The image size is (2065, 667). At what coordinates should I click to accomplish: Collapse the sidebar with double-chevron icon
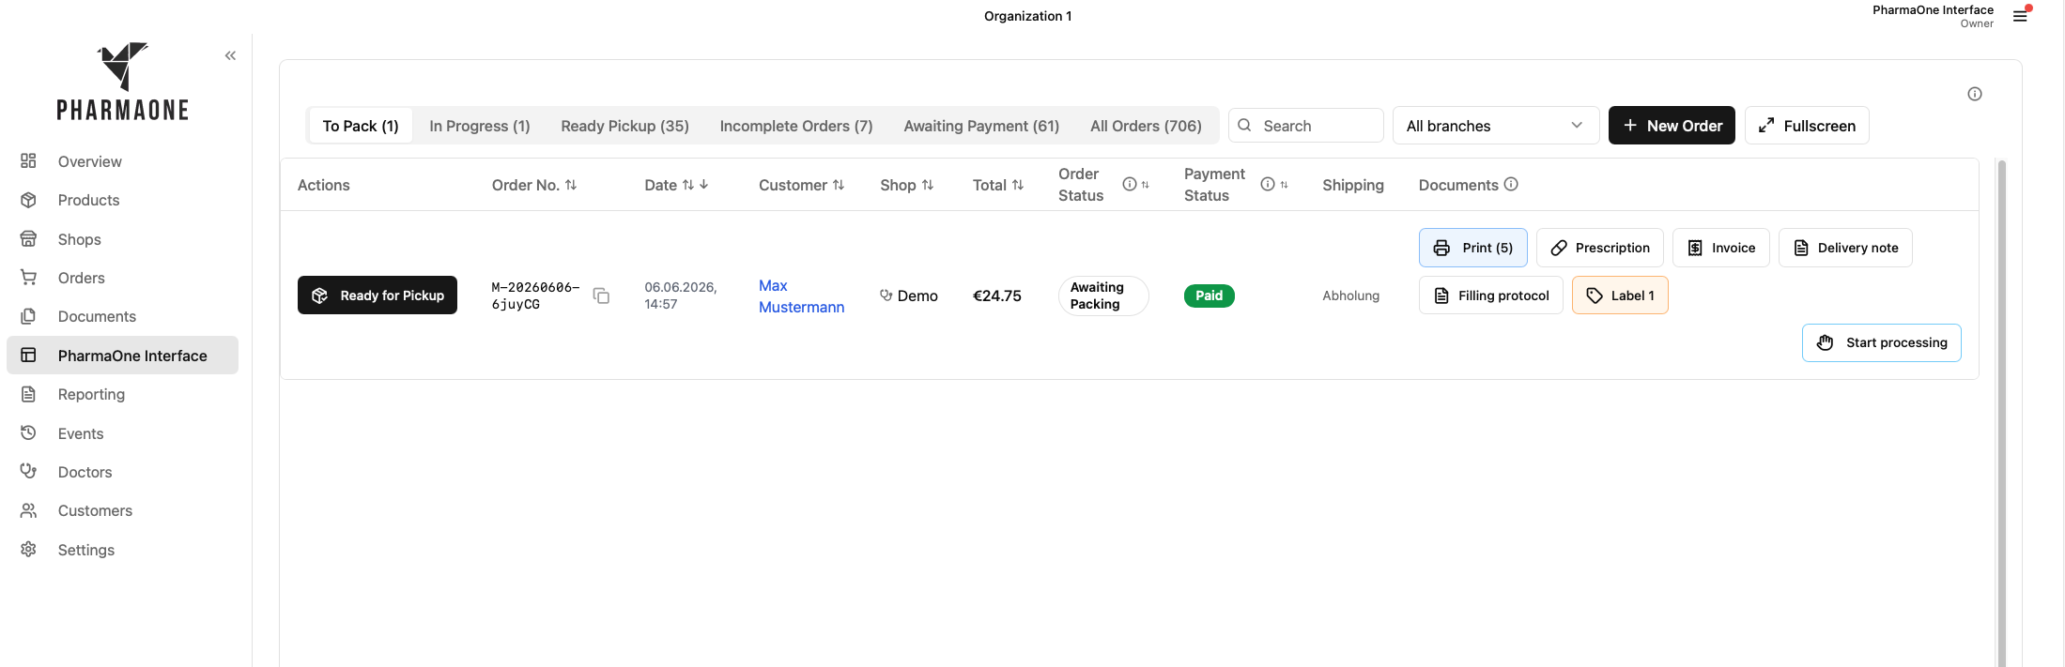[230, 56]
